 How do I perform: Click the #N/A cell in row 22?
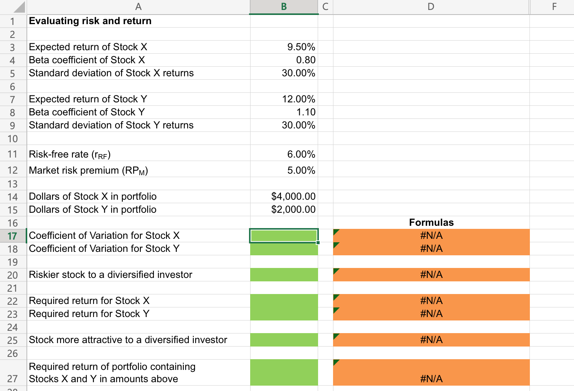(x=431, y=301)
